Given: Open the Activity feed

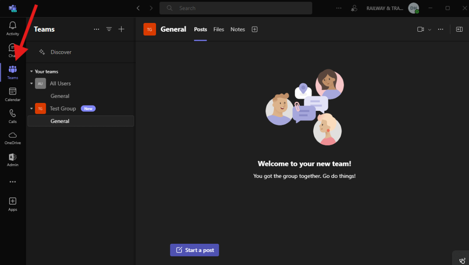Looking at the screenshot, I should tap(12, 28).
